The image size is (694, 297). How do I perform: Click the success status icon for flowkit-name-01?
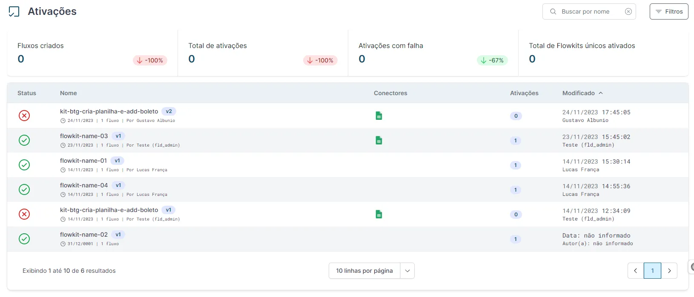[x=24, y=165]
